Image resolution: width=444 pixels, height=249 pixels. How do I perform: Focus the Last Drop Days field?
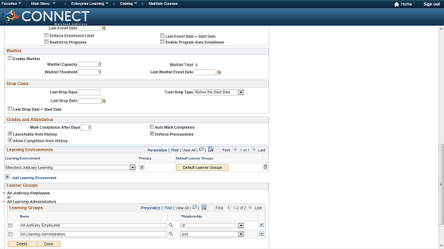(x=89, y=92)
